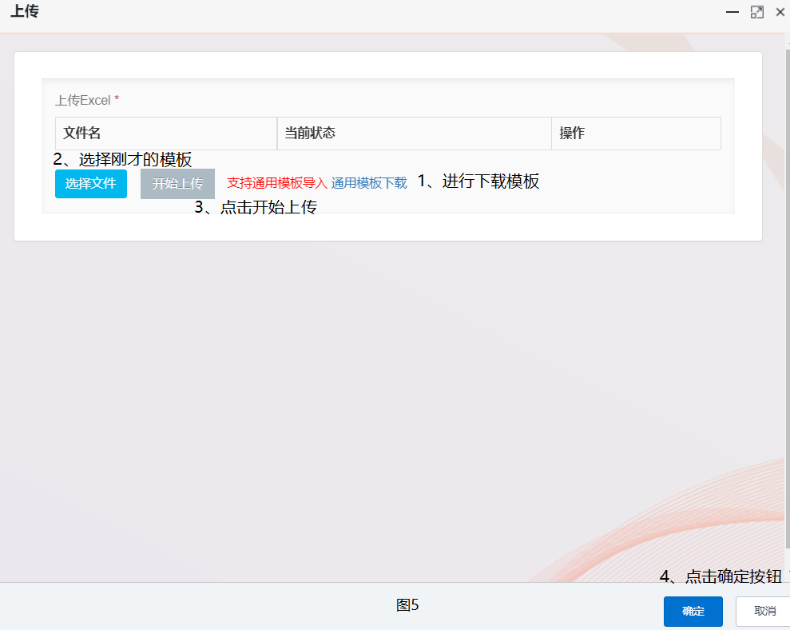The image size is (790, 630).
Task: Confirm with the blue 确定 button
Action: coord(693,612)
